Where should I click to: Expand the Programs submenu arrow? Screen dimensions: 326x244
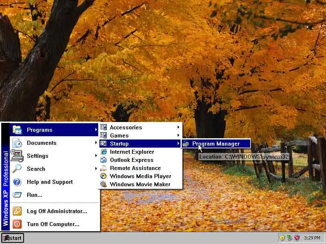[x=96, y=130]
